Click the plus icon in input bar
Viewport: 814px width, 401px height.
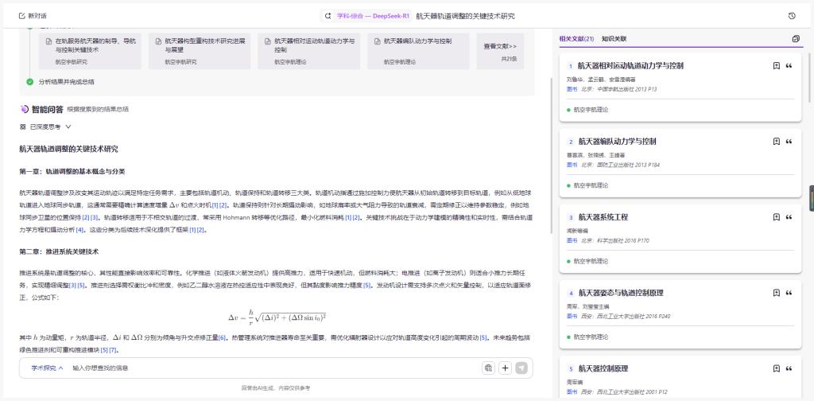point(505,368)
